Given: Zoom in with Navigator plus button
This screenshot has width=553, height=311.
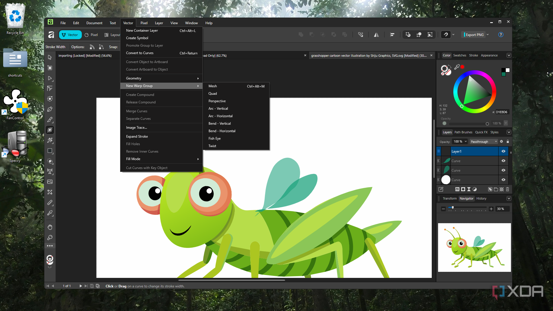Looking at the screenshot, I should click(x=491, y=209).
